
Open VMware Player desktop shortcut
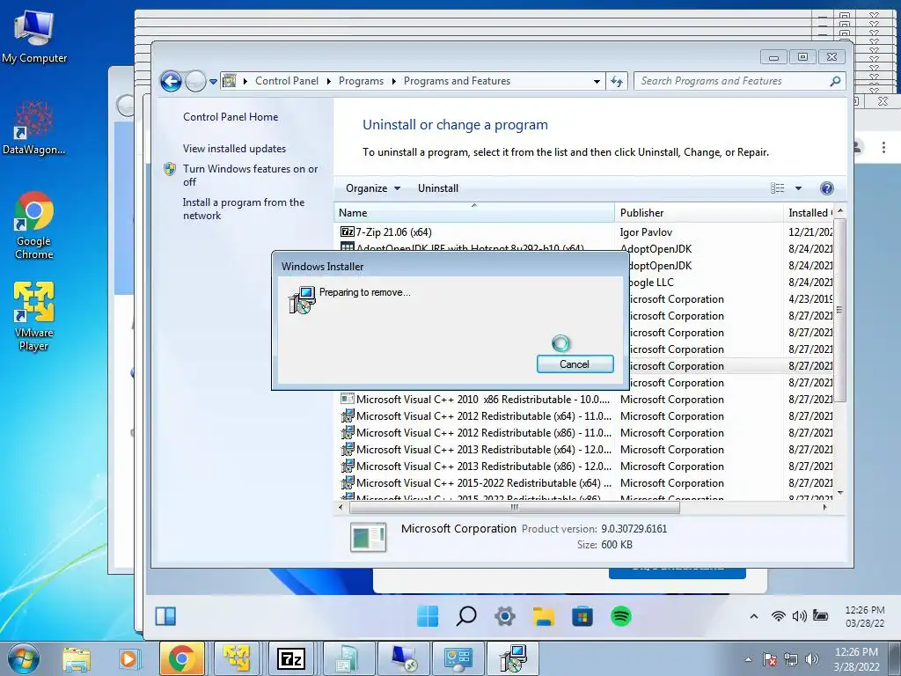pos(34,317)
